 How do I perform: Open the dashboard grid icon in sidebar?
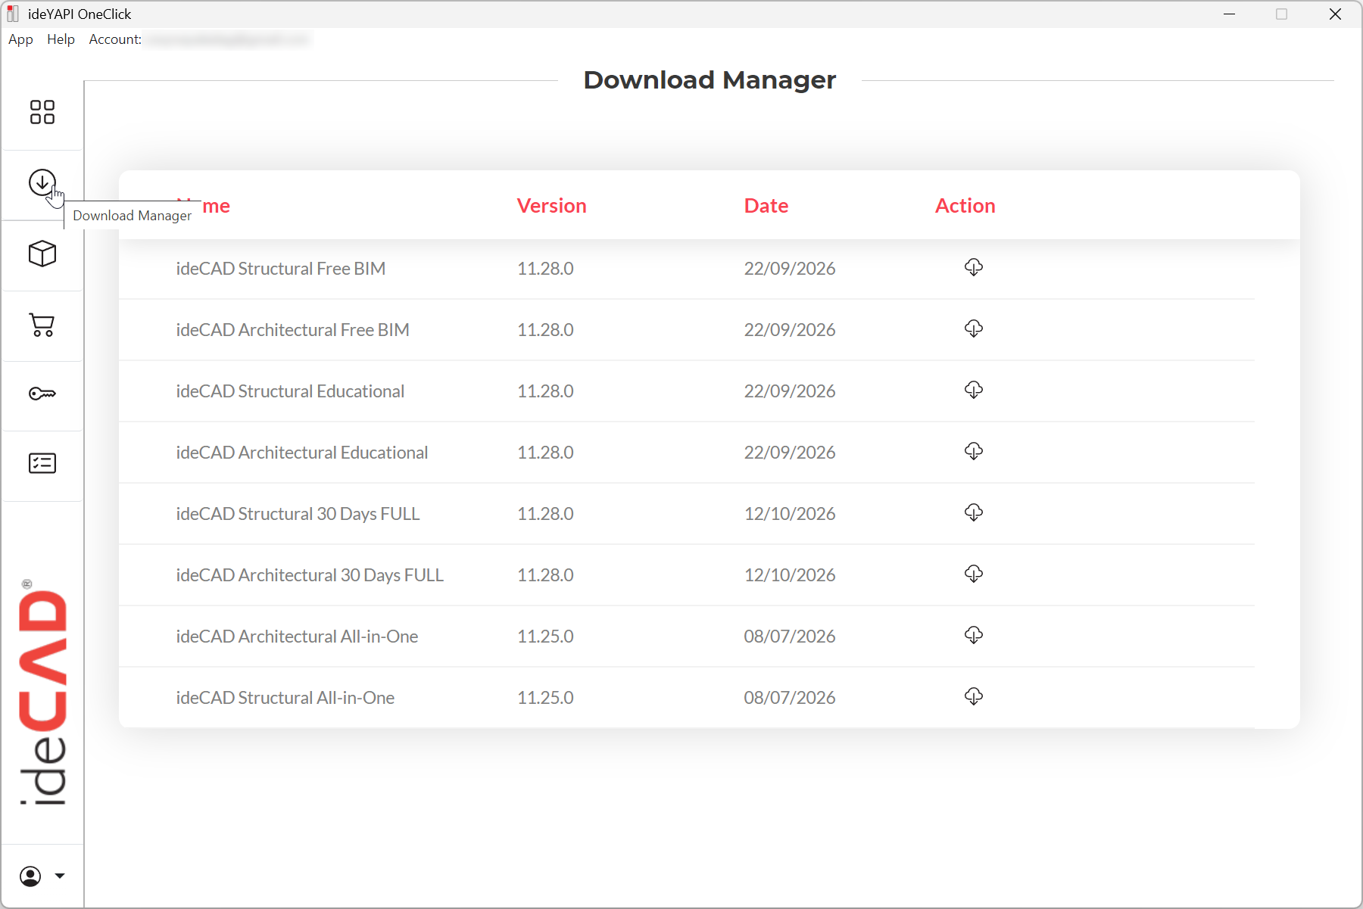(x=42, y=112)
